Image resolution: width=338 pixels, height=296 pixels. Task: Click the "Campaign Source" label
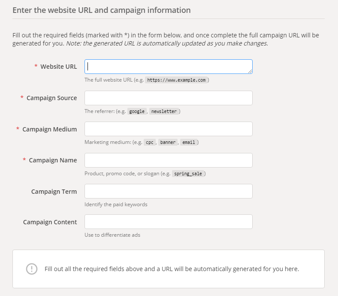pyautogui.click(x=51, y=98)
